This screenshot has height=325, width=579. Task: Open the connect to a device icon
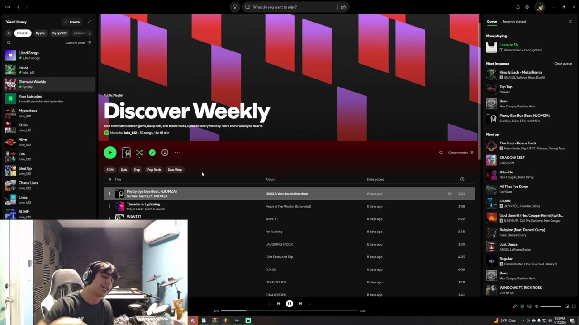point(529,306)
